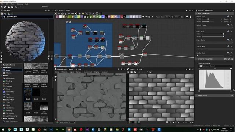The height and width of the screenshot is (132, 235).
Task: Open the Edit menu
Action: [7, 4]
